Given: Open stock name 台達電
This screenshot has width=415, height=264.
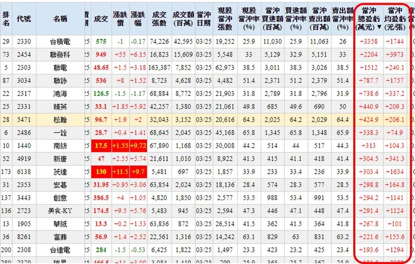Looking at the screenshot, I should [60, 250].
